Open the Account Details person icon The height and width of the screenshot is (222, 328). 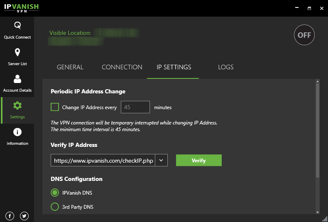17,79
